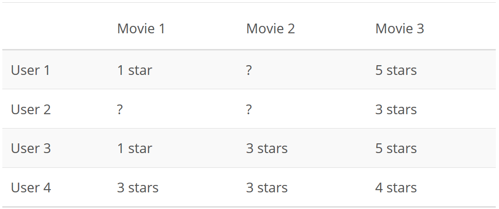Select the User 3 row label
This screenshot has height=209, width=499.
pyautogui.click(x=31, y=148)
